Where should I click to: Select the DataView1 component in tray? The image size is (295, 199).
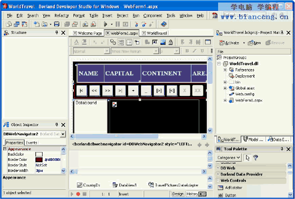tap(124, 185)
